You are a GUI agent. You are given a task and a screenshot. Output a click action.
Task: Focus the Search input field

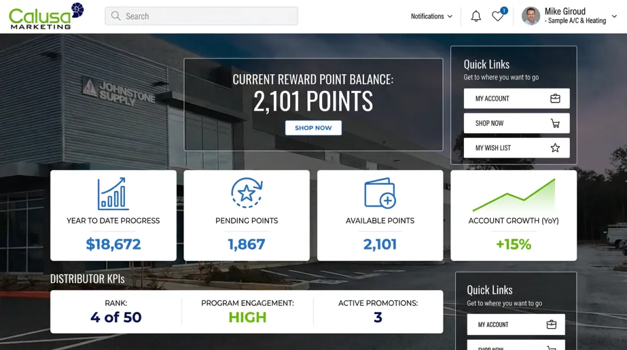click(x=201, y=16)
